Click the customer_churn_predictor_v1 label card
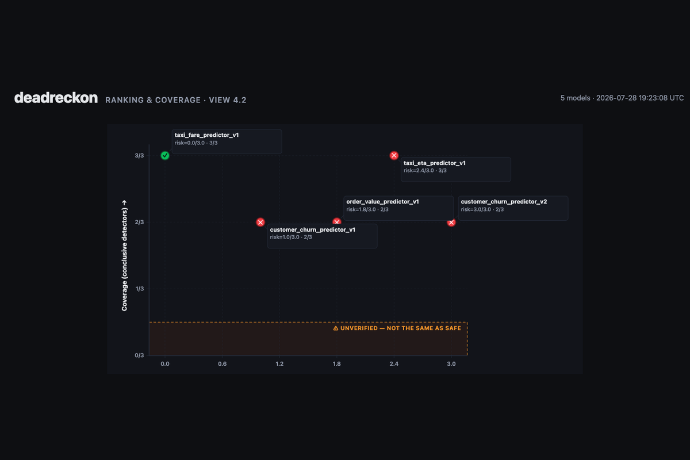The width and height of the screenshot is (690, 460). (322, 236)
